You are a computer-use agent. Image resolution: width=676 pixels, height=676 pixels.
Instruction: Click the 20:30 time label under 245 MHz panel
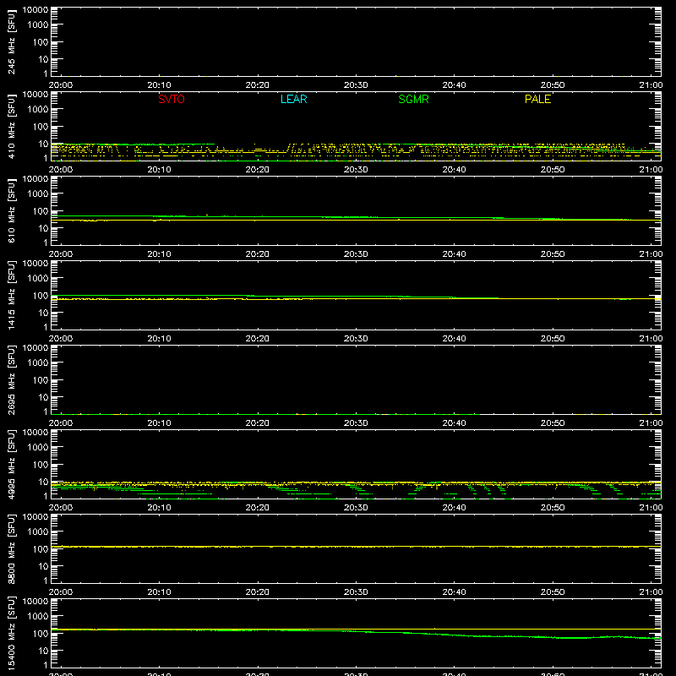pos(356,85)
